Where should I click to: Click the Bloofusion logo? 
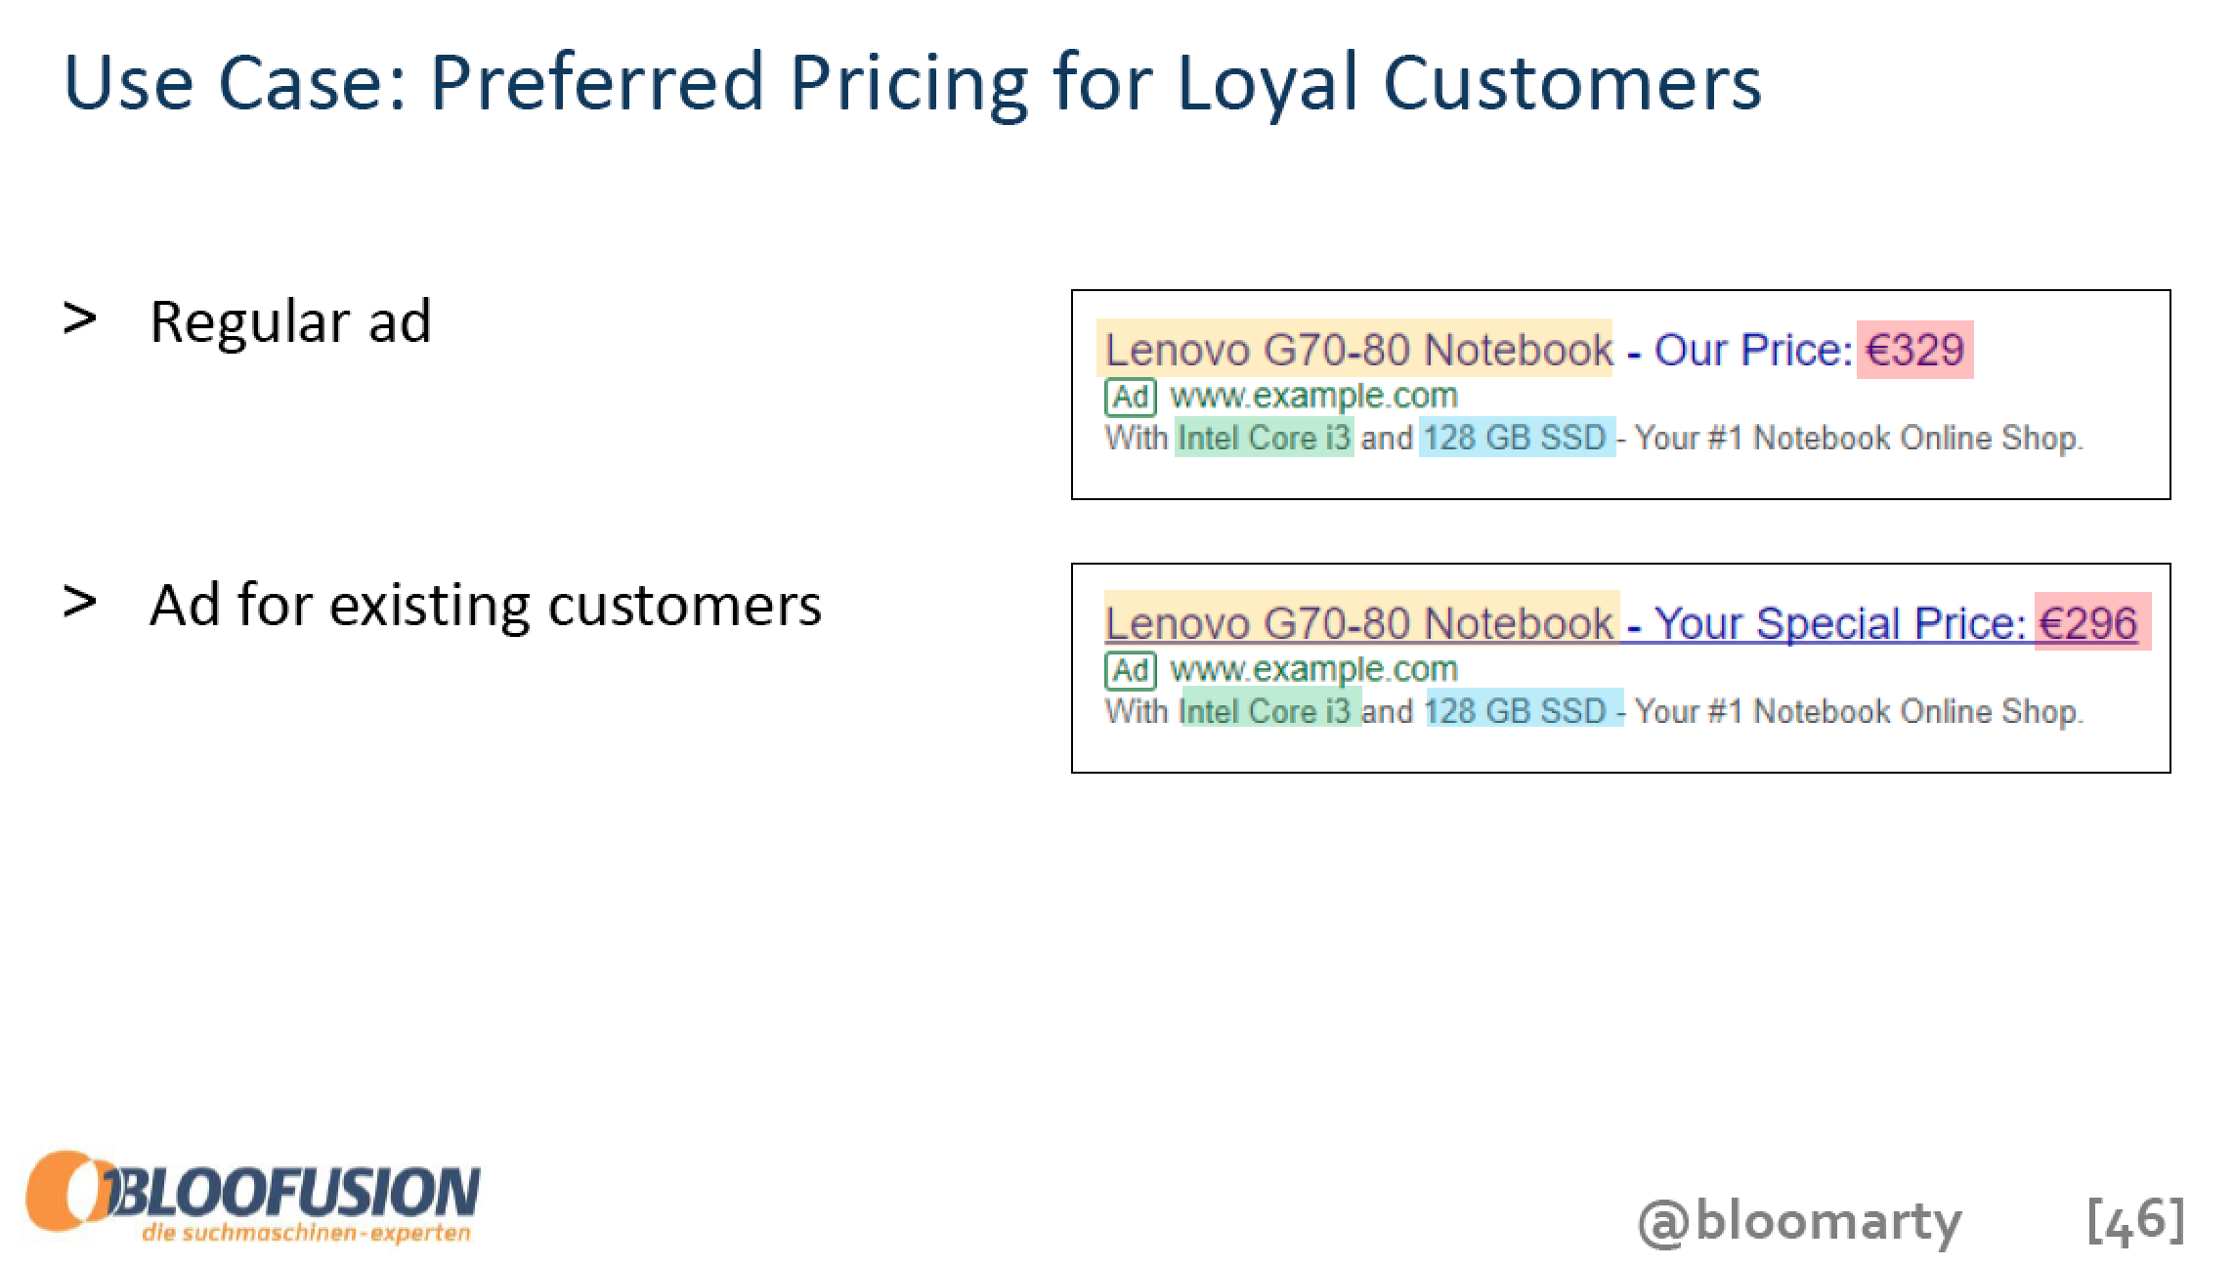[253, 1199]
